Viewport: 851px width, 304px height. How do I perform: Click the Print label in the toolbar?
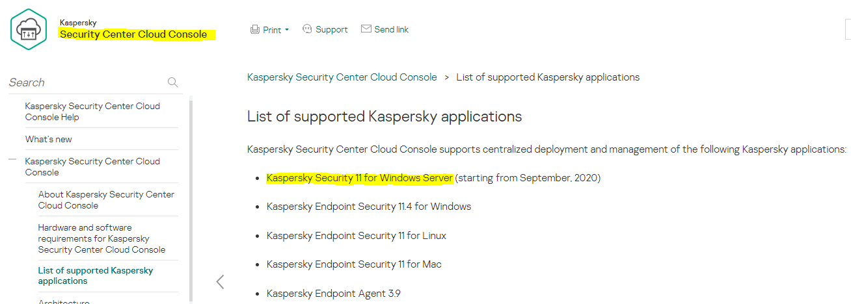pos(272,30)
